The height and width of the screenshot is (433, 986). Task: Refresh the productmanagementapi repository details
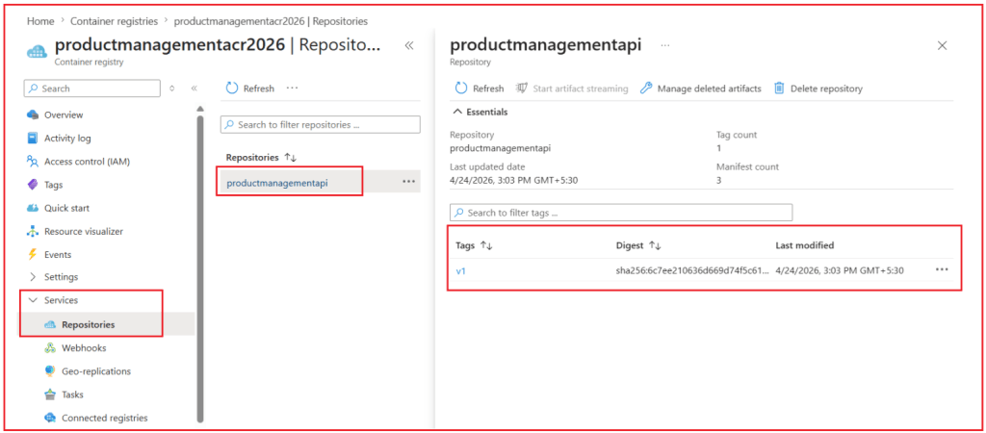[x=480, y=89]
